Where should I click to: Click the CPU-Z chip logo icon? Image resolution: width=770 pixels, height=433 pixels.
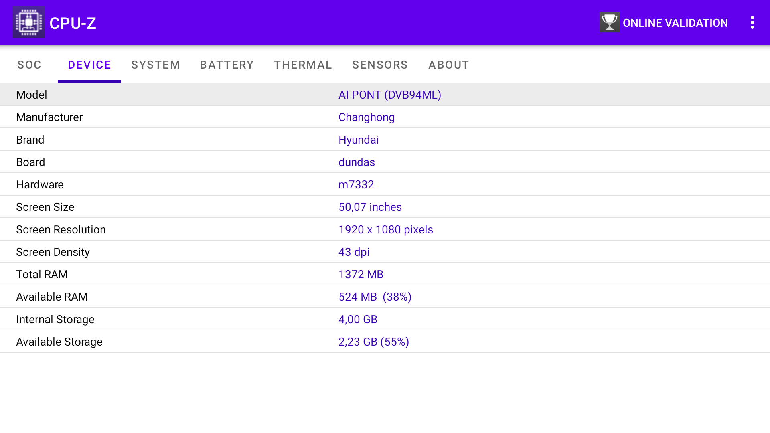point(28,22)
